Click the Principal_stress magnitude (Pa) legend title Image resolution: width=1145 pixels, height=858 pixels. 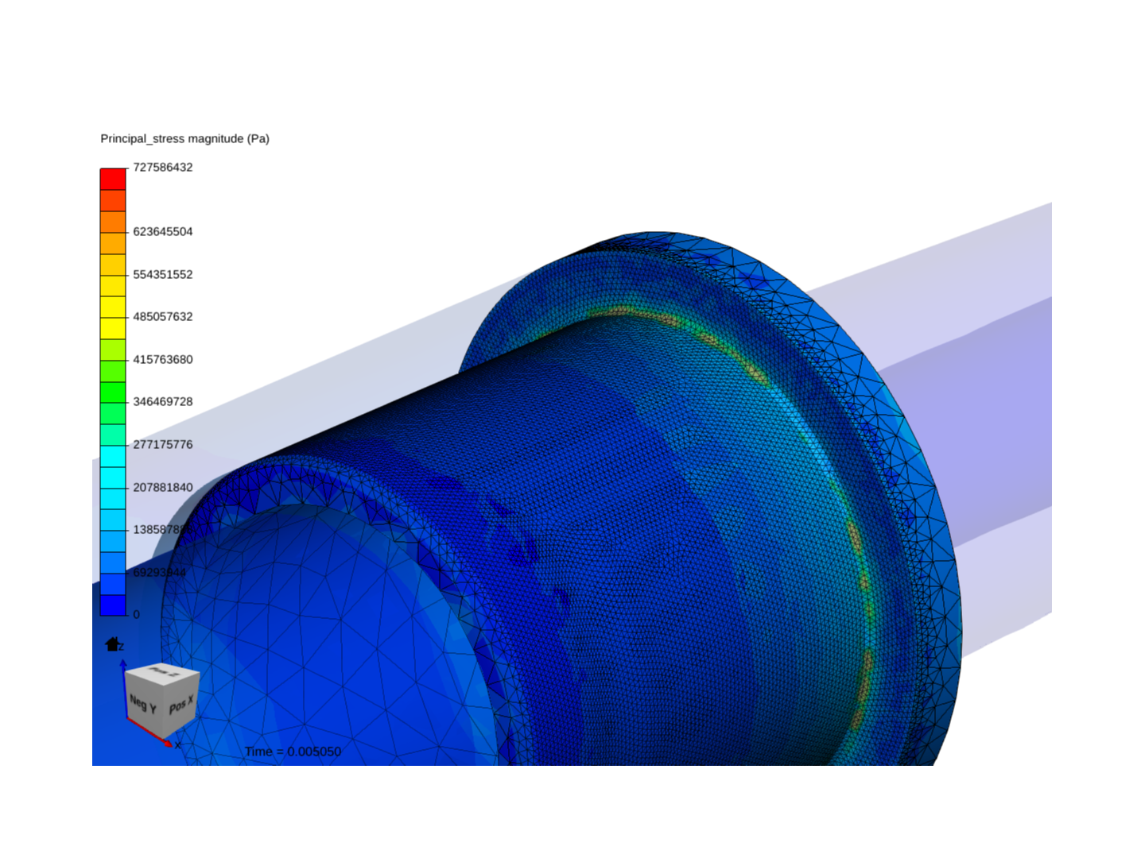(184, 138)
